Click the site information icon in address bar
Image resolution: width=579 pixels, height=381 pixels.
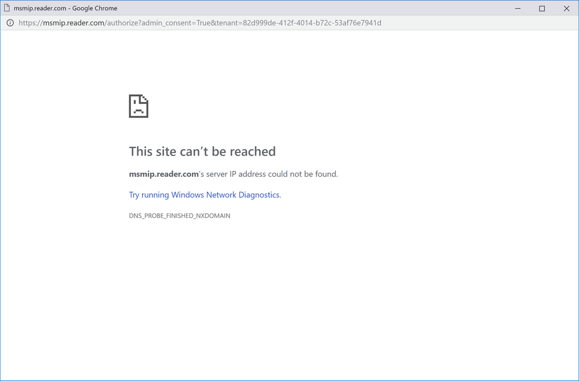10,23
